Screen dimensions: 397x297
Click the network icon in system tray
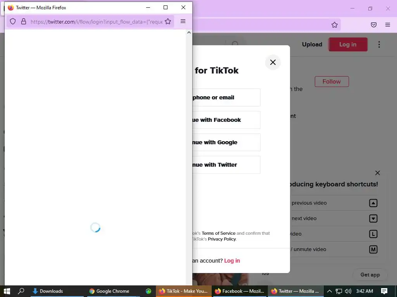click(339, 291)
